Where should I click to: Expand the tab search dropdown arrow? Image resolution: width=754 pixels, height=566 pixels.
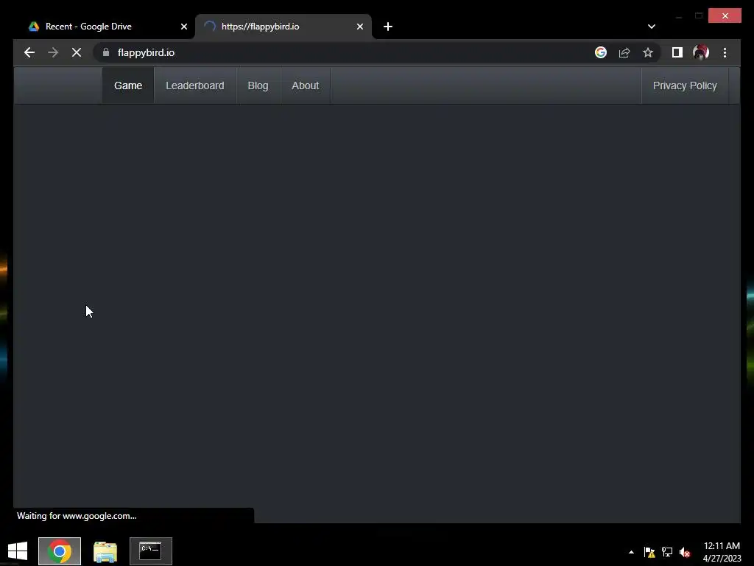tap(651, 27)
